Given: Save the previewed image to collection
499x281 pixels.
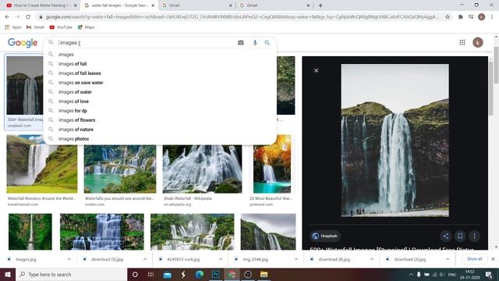Looking at the screenshot, I should coord(460,236).
